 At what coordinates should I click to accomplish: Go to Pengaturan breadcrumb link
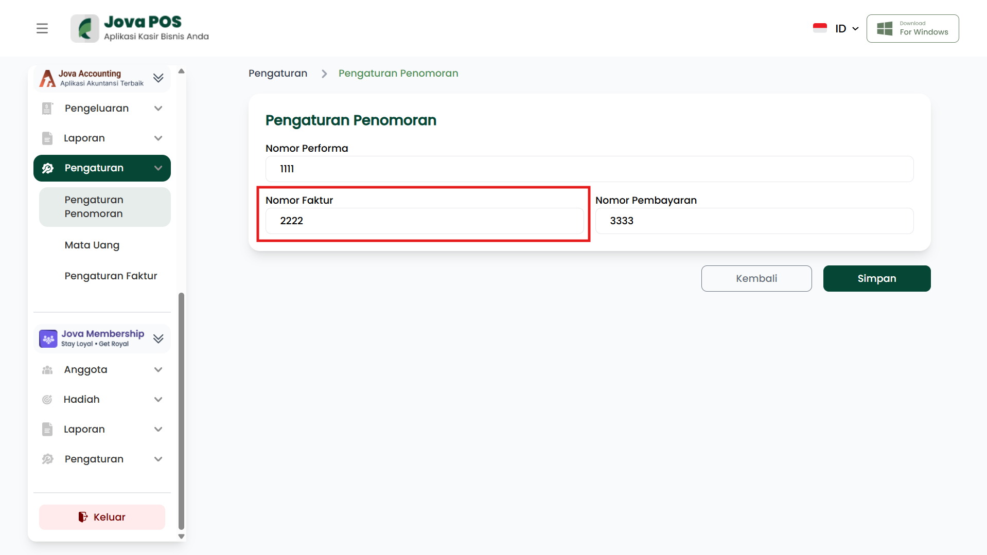[278, 74]
